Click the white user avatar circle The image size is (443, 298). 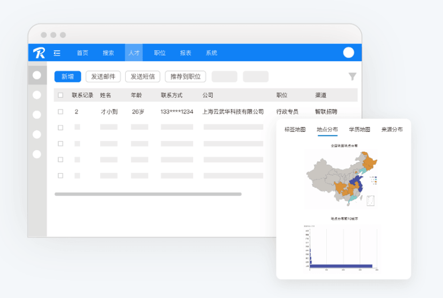coord(348,52)
